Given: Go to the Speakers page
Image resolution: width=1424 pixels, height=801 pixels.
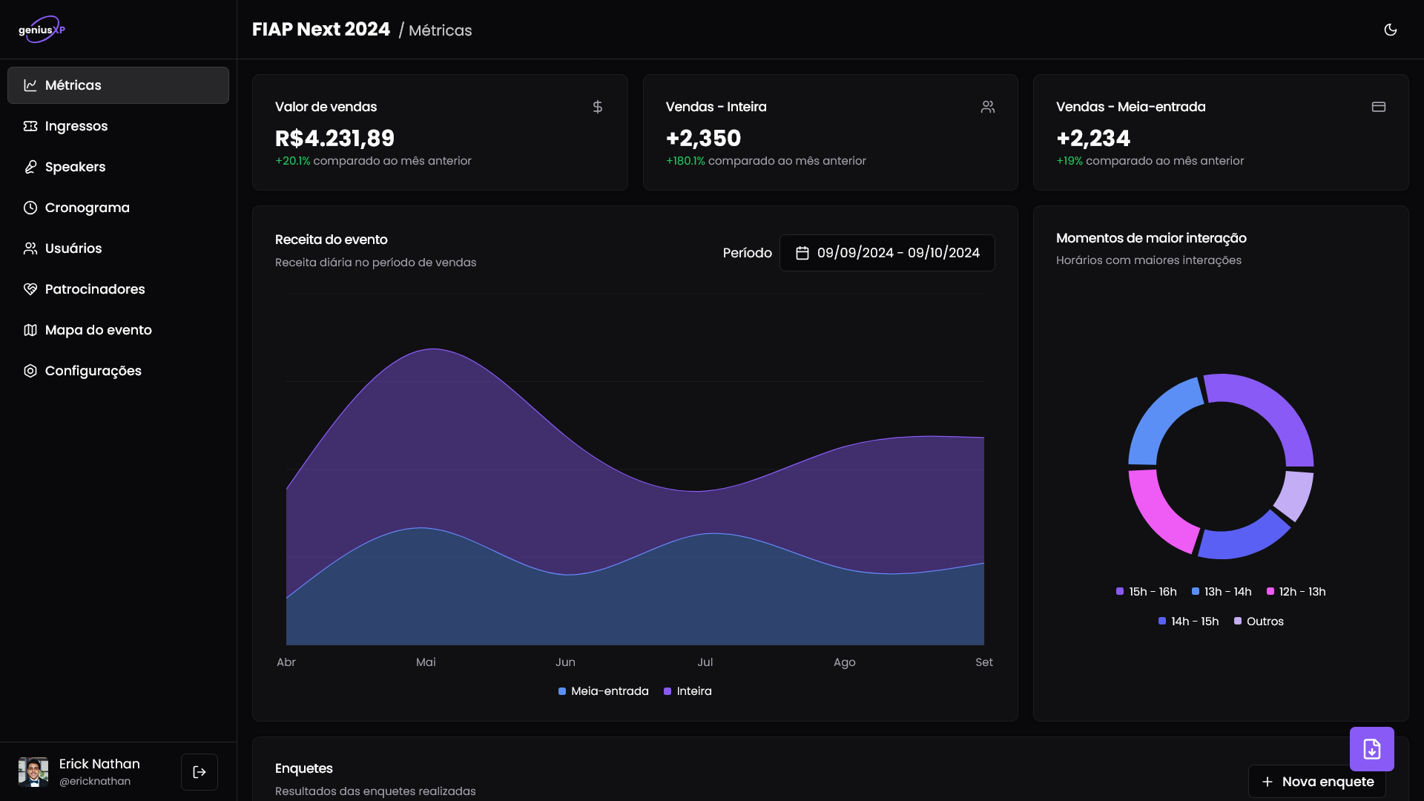Looking at the screenshot, I should pos(75,167).
